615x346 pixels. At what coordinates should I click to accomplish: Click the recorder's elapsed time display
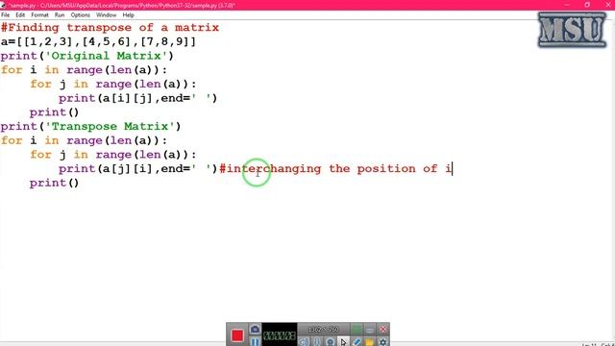point(280,335)
